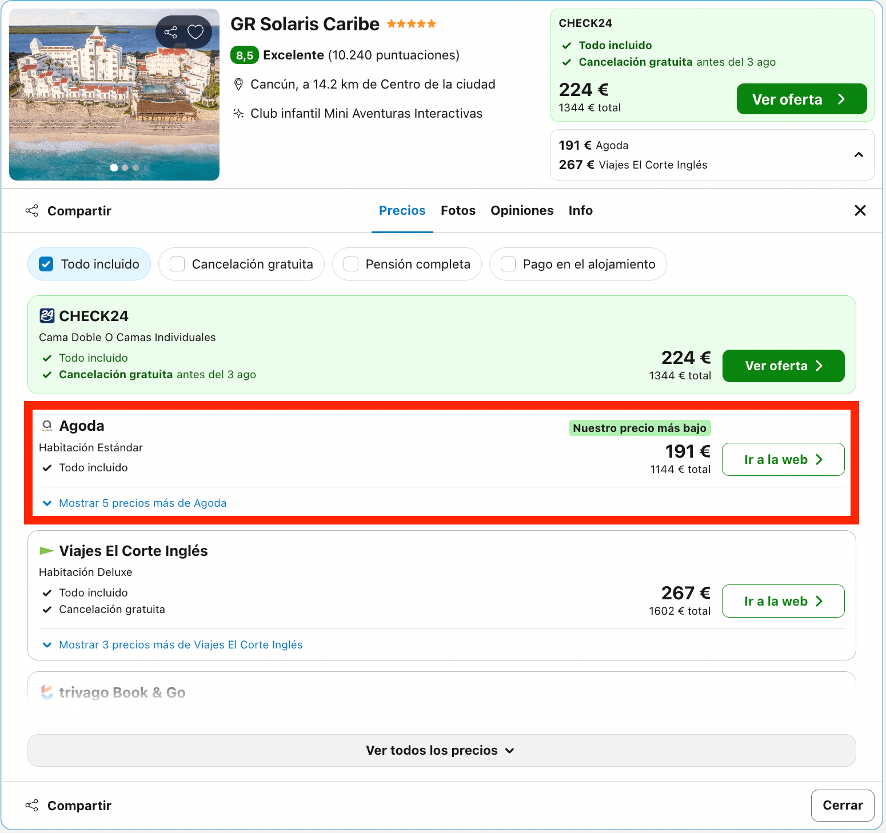The width and height of the screenshot is (886, 833).
Task: Click Ver oferta in CHECK24 price row
Action: [783, 366]
